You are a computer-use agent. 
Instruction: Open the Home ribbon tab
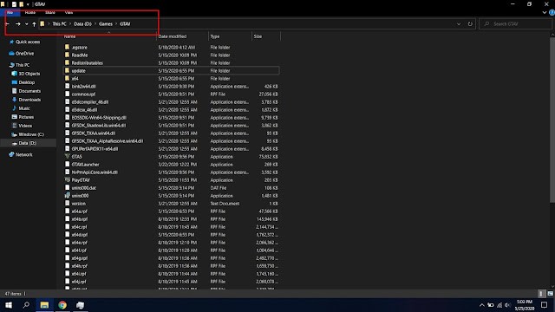(30, 12)
